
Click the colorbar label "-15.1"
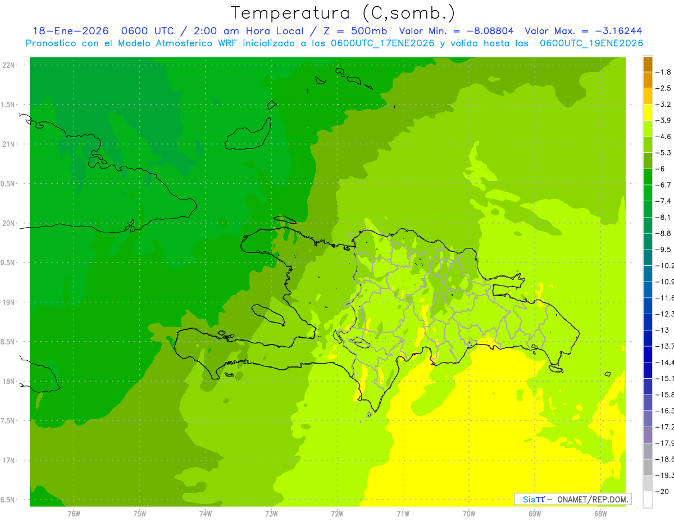(665, 378)
